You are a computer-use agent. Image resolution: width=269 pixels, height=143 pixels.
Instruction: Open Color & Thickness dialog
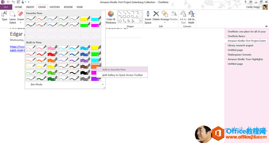pos(111,17)
